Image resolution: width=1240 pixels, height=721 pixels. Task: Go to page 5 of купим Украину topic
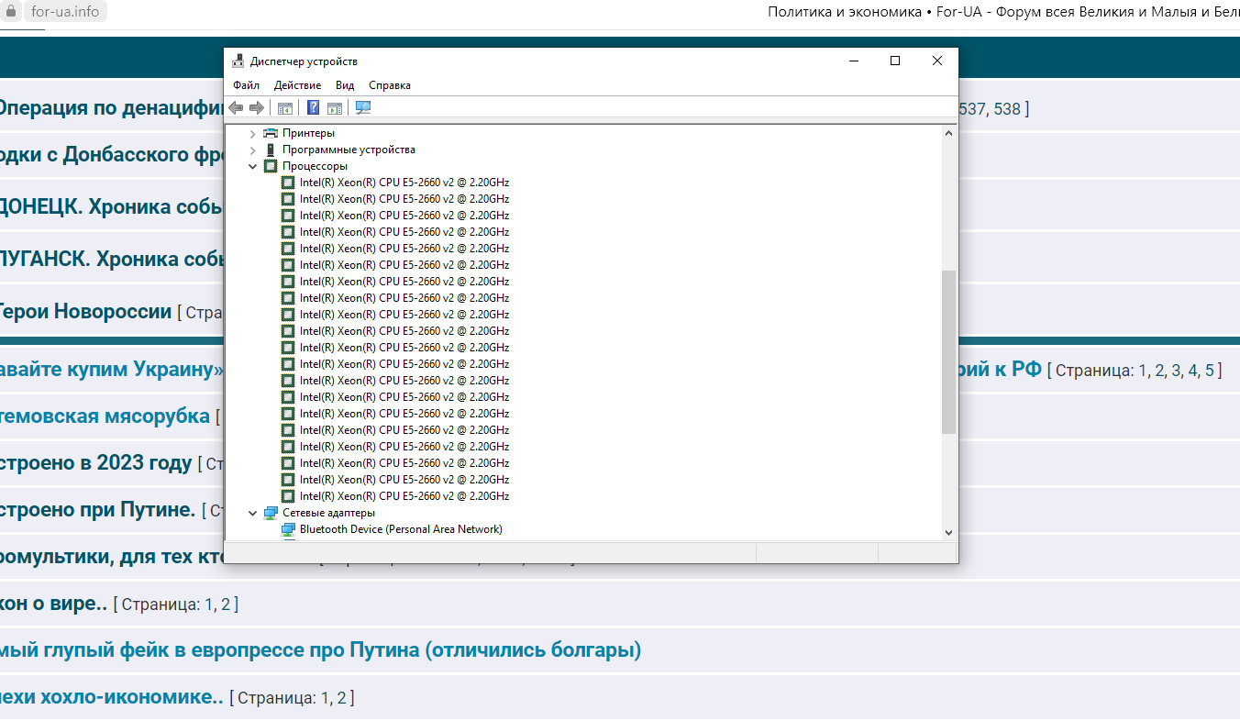pos(1209,371)
